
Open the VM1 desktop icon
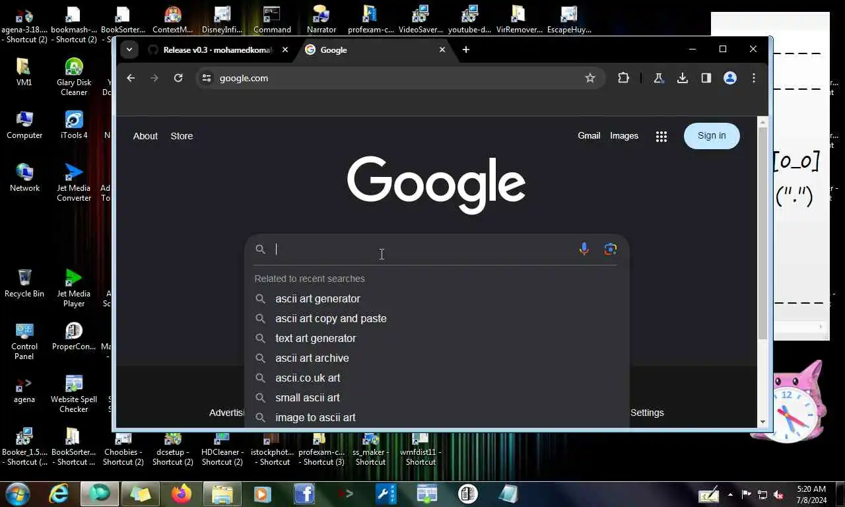24,73
